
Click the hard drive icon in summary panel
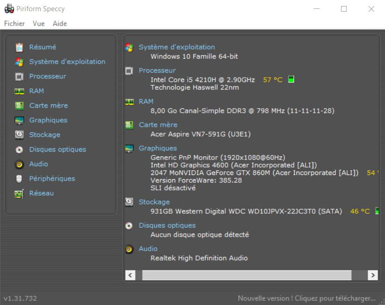tap(129, 202)
